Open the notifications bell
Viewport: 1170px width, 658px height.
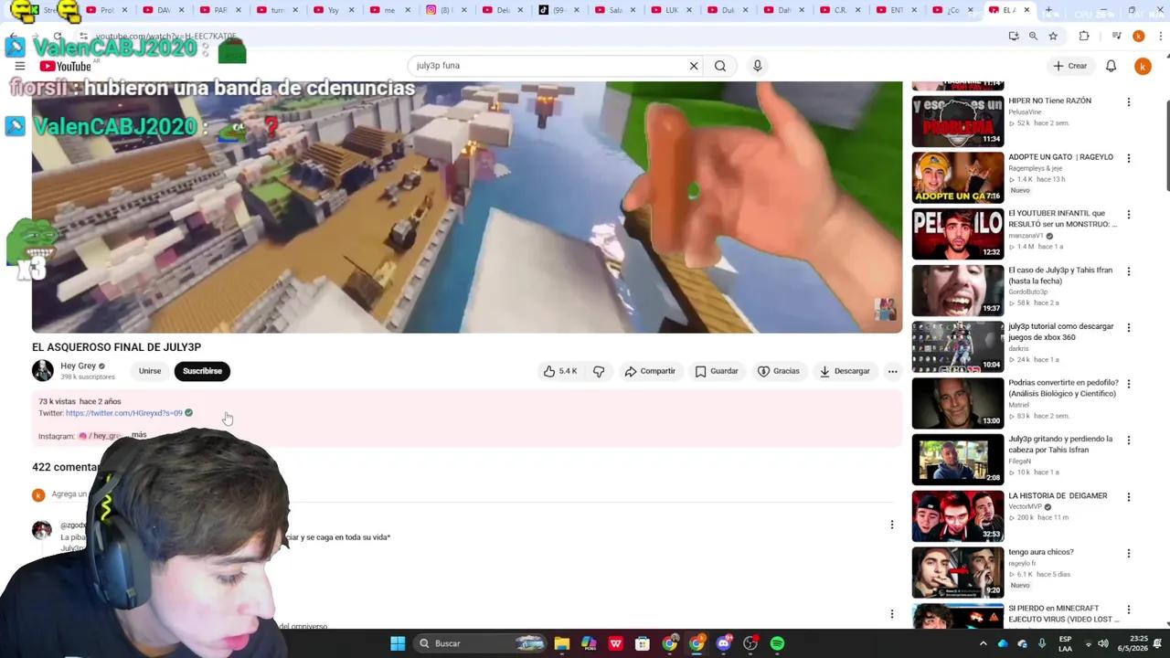tap(1111, 66)
